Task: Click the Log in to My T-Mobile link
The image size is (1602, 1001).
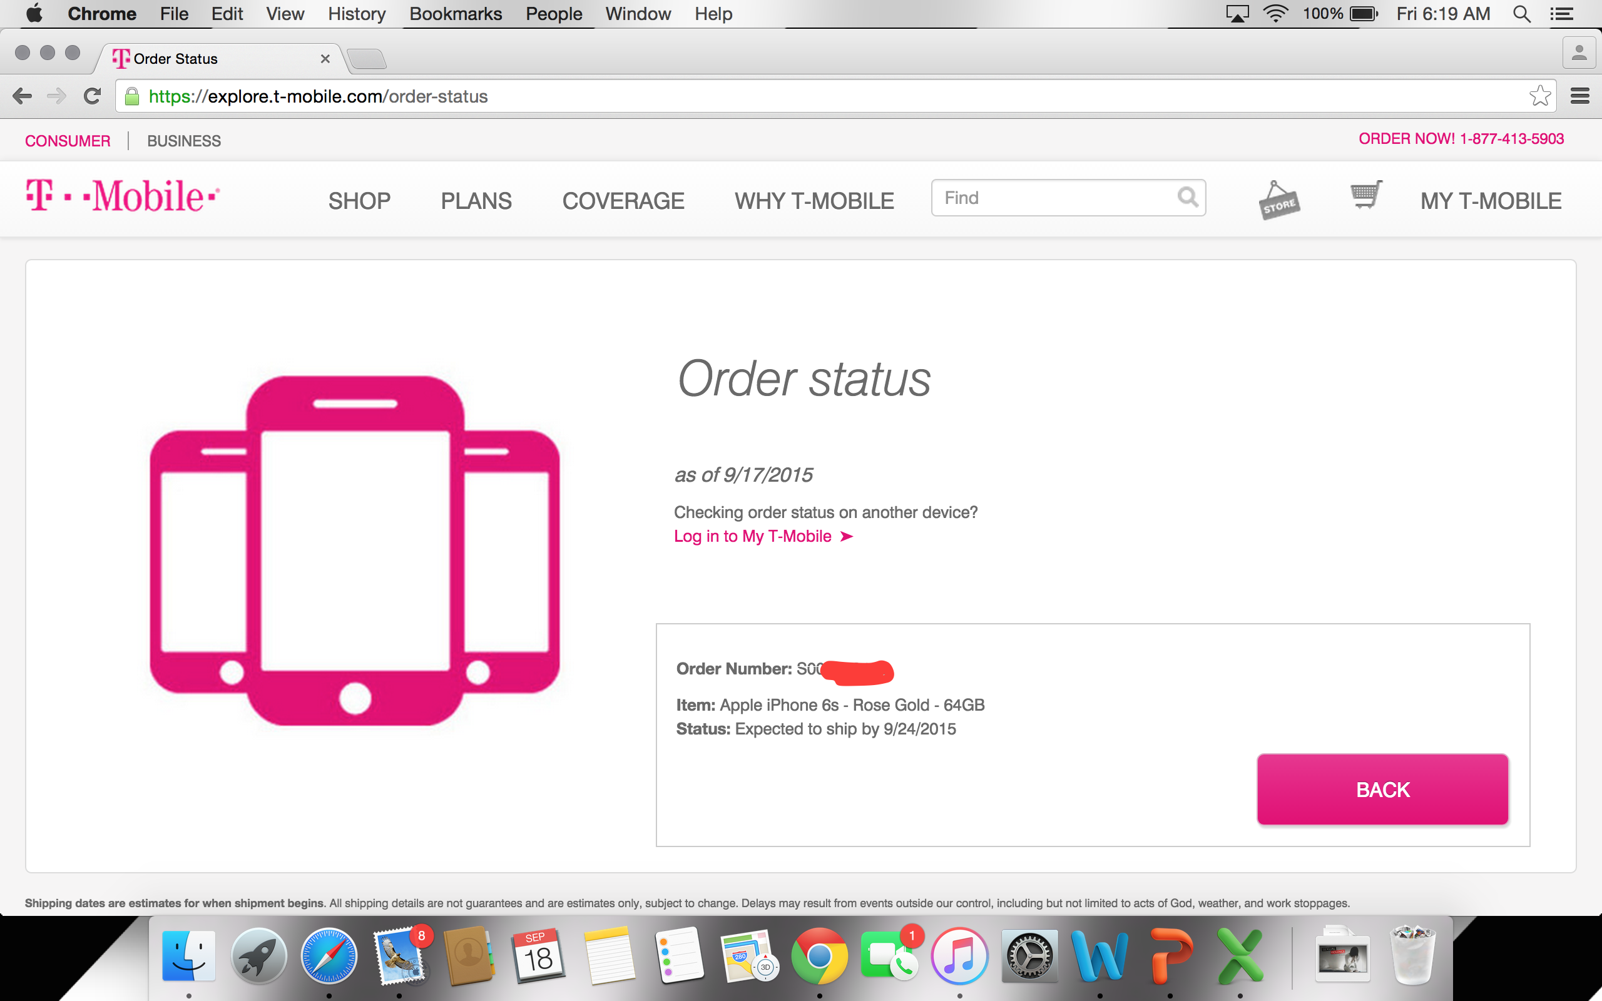Action: coord(763,536)
